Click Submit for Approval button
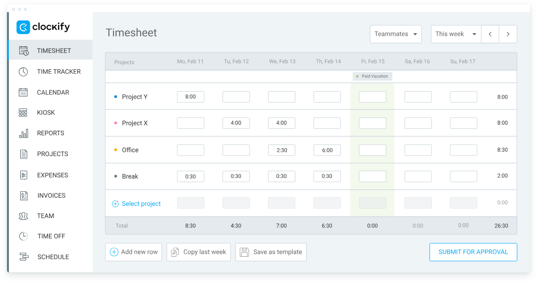Viewport: 537px width, 282px height. coord(473,252)
